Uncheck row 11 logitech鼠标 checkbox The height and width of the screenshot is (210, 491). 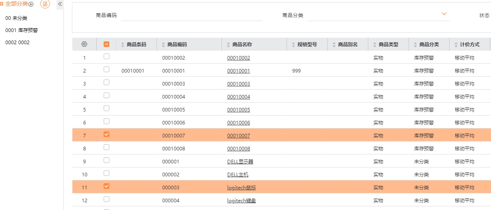[x=106, y=186]
